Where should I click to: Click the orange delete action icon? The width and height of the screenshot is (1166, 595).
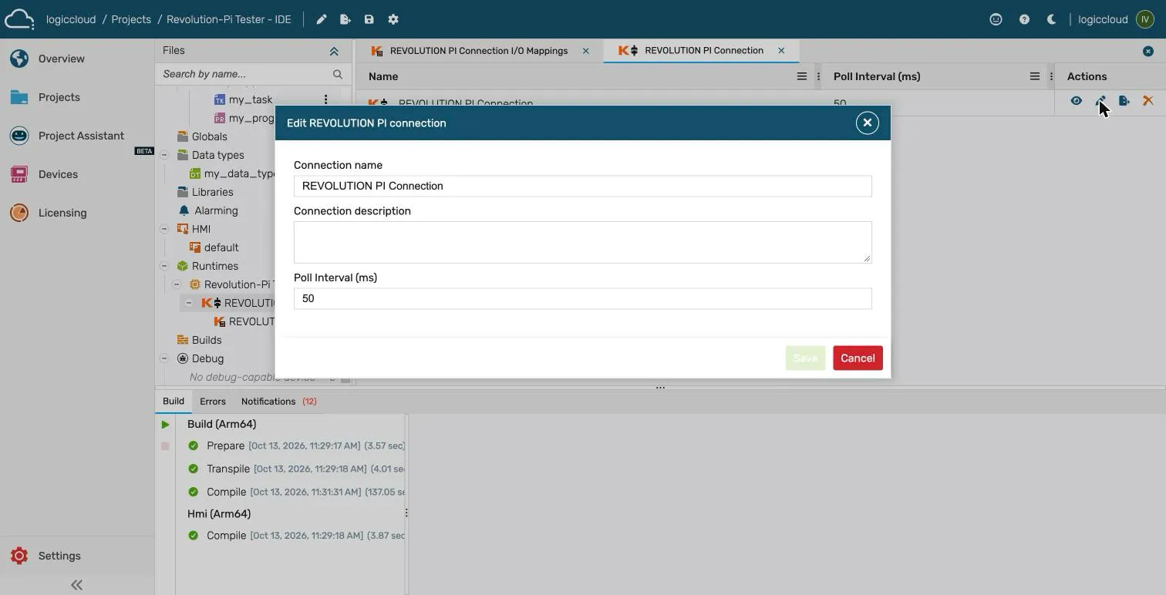pos(1148,101)
